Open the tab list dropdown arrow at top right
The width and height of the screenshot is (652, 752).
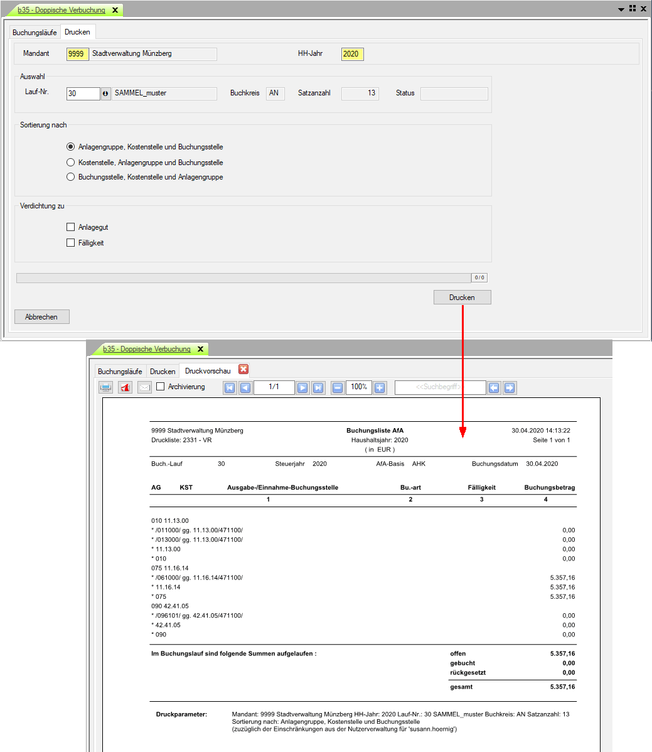pyautogui.click(x=621, y=9)
